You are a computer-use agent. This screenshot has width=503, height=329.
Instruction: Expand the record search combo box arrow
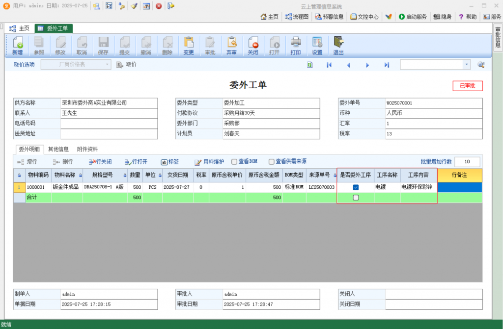[x=467, y=65]
